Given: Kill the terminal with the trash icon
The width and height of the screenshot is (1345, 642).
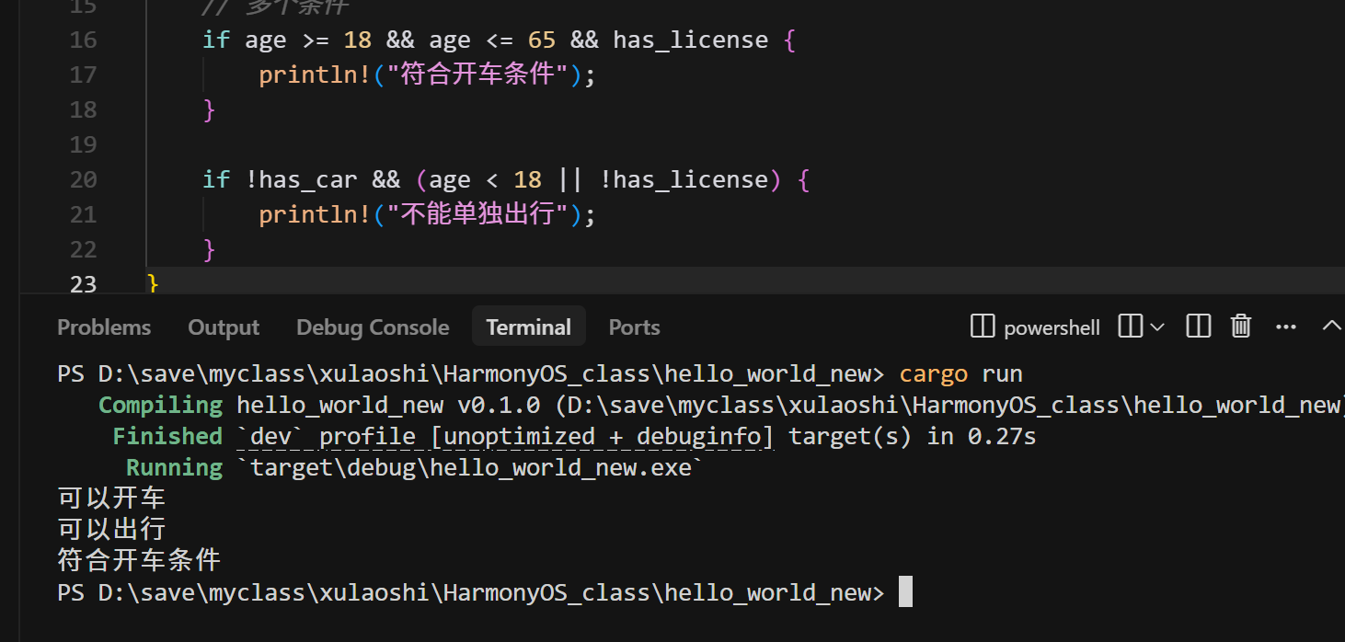Looking at the screenshot, I should point(1241,327).
